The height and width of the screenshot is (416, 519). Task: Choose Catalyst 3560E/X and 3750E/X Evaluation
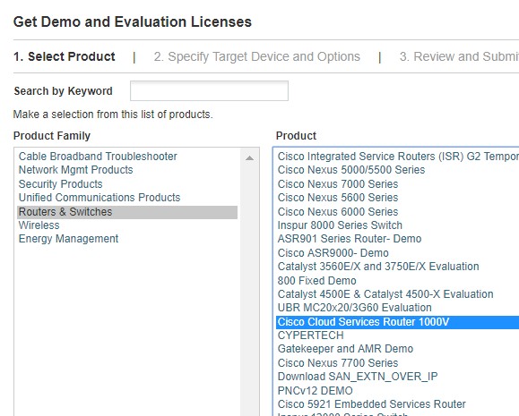tap(378, 267)
